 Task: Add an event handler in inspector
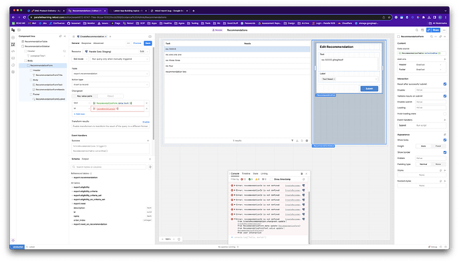(x=444, y=120)
